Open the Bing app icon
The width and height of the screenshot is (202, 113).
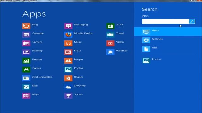point(26,26)
